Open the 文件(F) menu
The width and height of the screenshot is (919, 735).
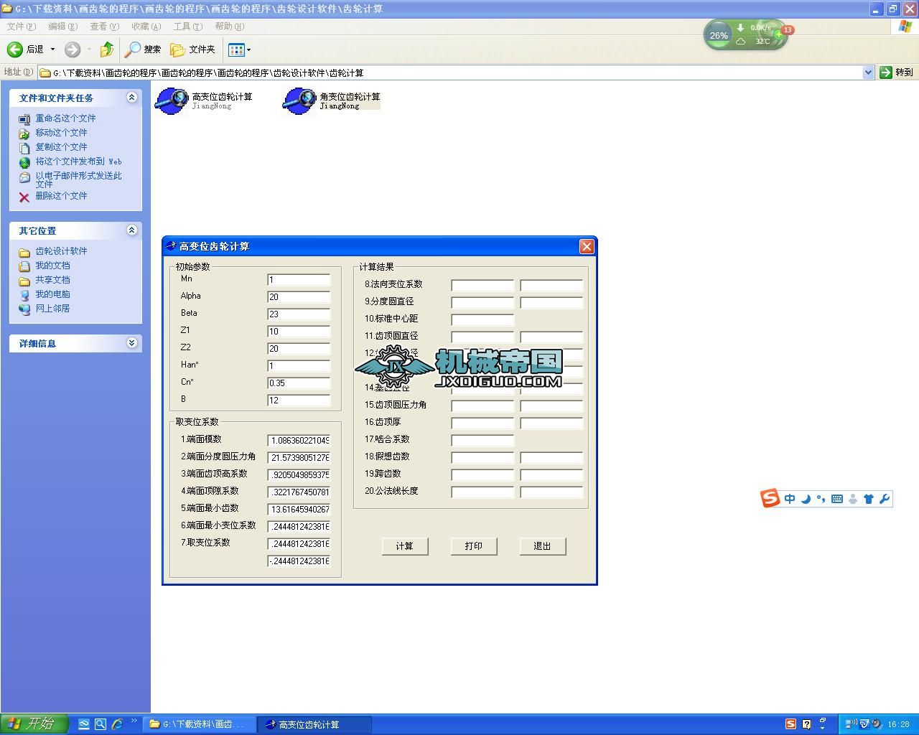click(21, 27)
